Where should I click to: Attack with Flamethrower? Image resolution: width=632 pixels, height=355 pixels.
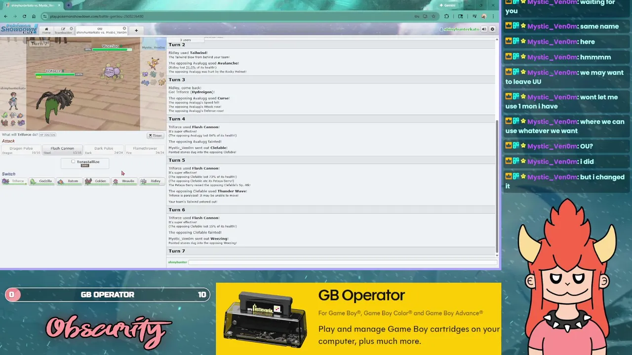[145, 150]
